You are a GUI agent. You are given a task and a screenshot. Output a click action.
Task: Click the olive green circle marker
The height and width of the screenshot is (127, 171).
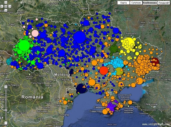point(119,71)
